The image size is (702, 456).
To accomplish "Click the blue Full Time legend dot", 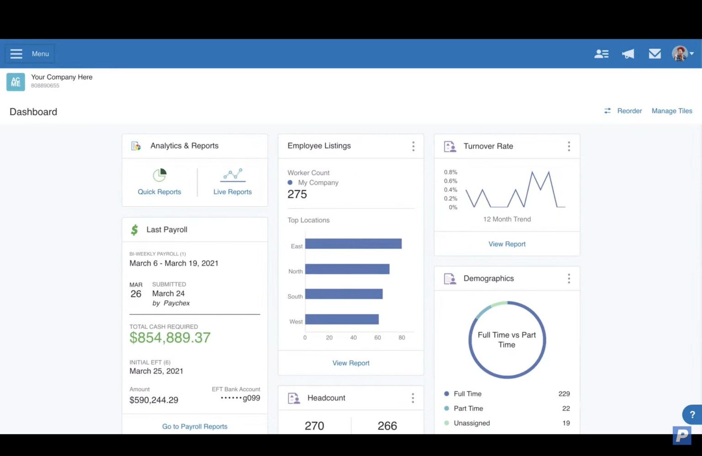I will [446, 393].
